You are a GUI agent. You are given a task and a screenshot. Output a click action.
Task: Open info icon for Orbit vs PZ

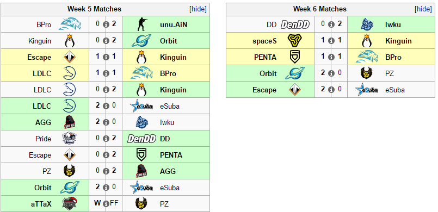tap(331, 73)
